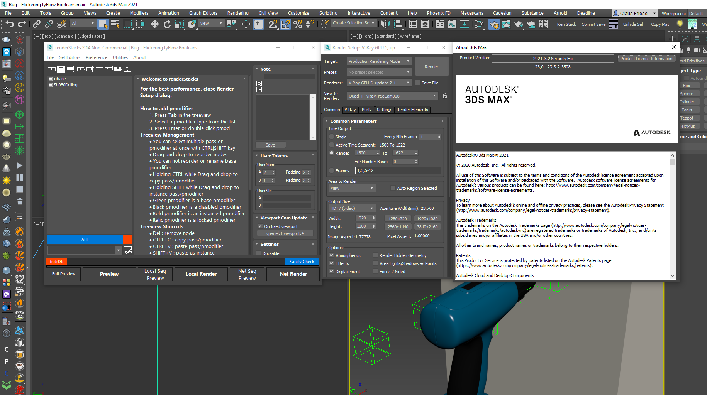
Task: Activate Select and Move tool
Action: click(x=154, y=24)
